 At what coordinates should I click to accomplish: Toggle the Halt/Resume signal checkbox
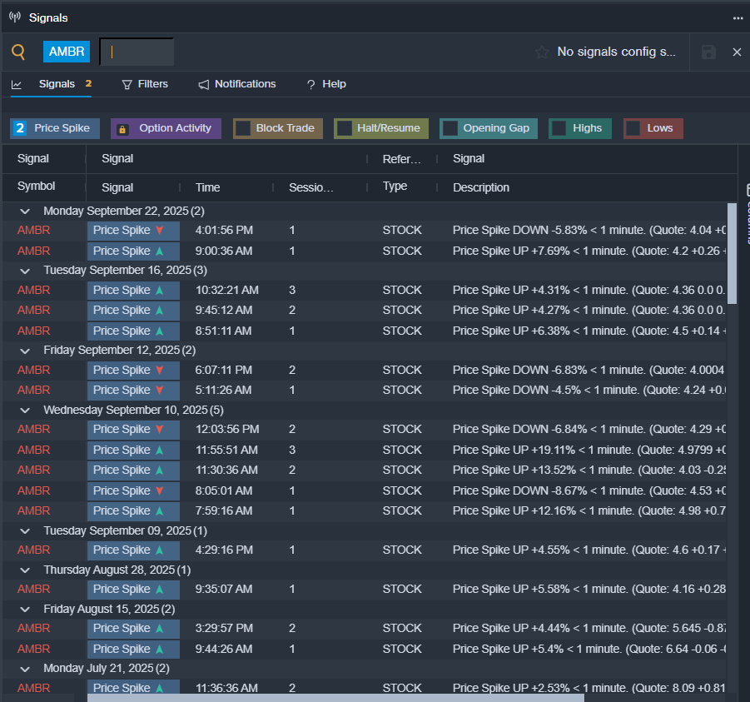coord(345,128)
